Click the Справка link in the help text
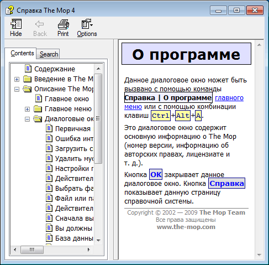The width and height of the screenshot is (269, 265). coord(226,183)
